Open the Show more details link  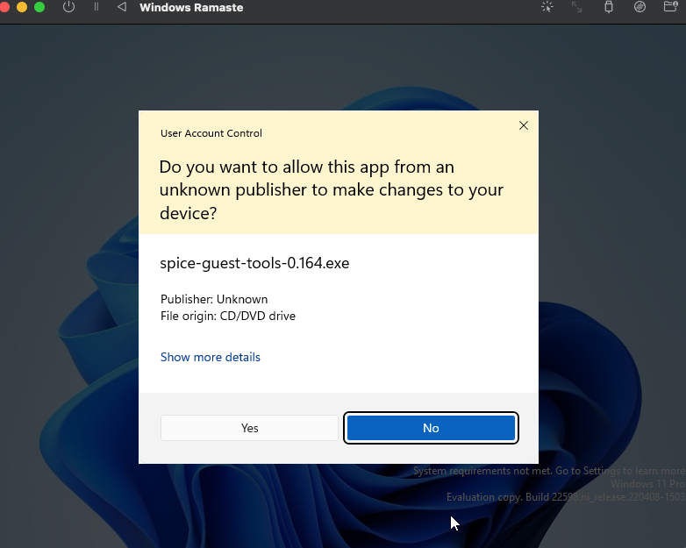pos(210,357)
